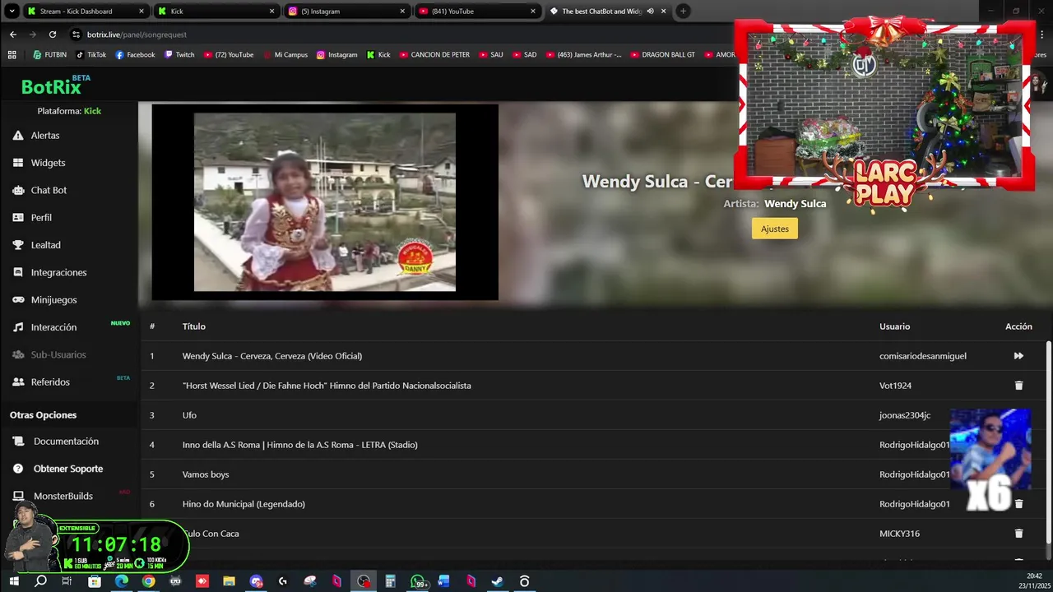Open WhatsApp from the taskbar
Image resolution: width=1053 pixels, height=592 pixels.
tap(418, 581)
